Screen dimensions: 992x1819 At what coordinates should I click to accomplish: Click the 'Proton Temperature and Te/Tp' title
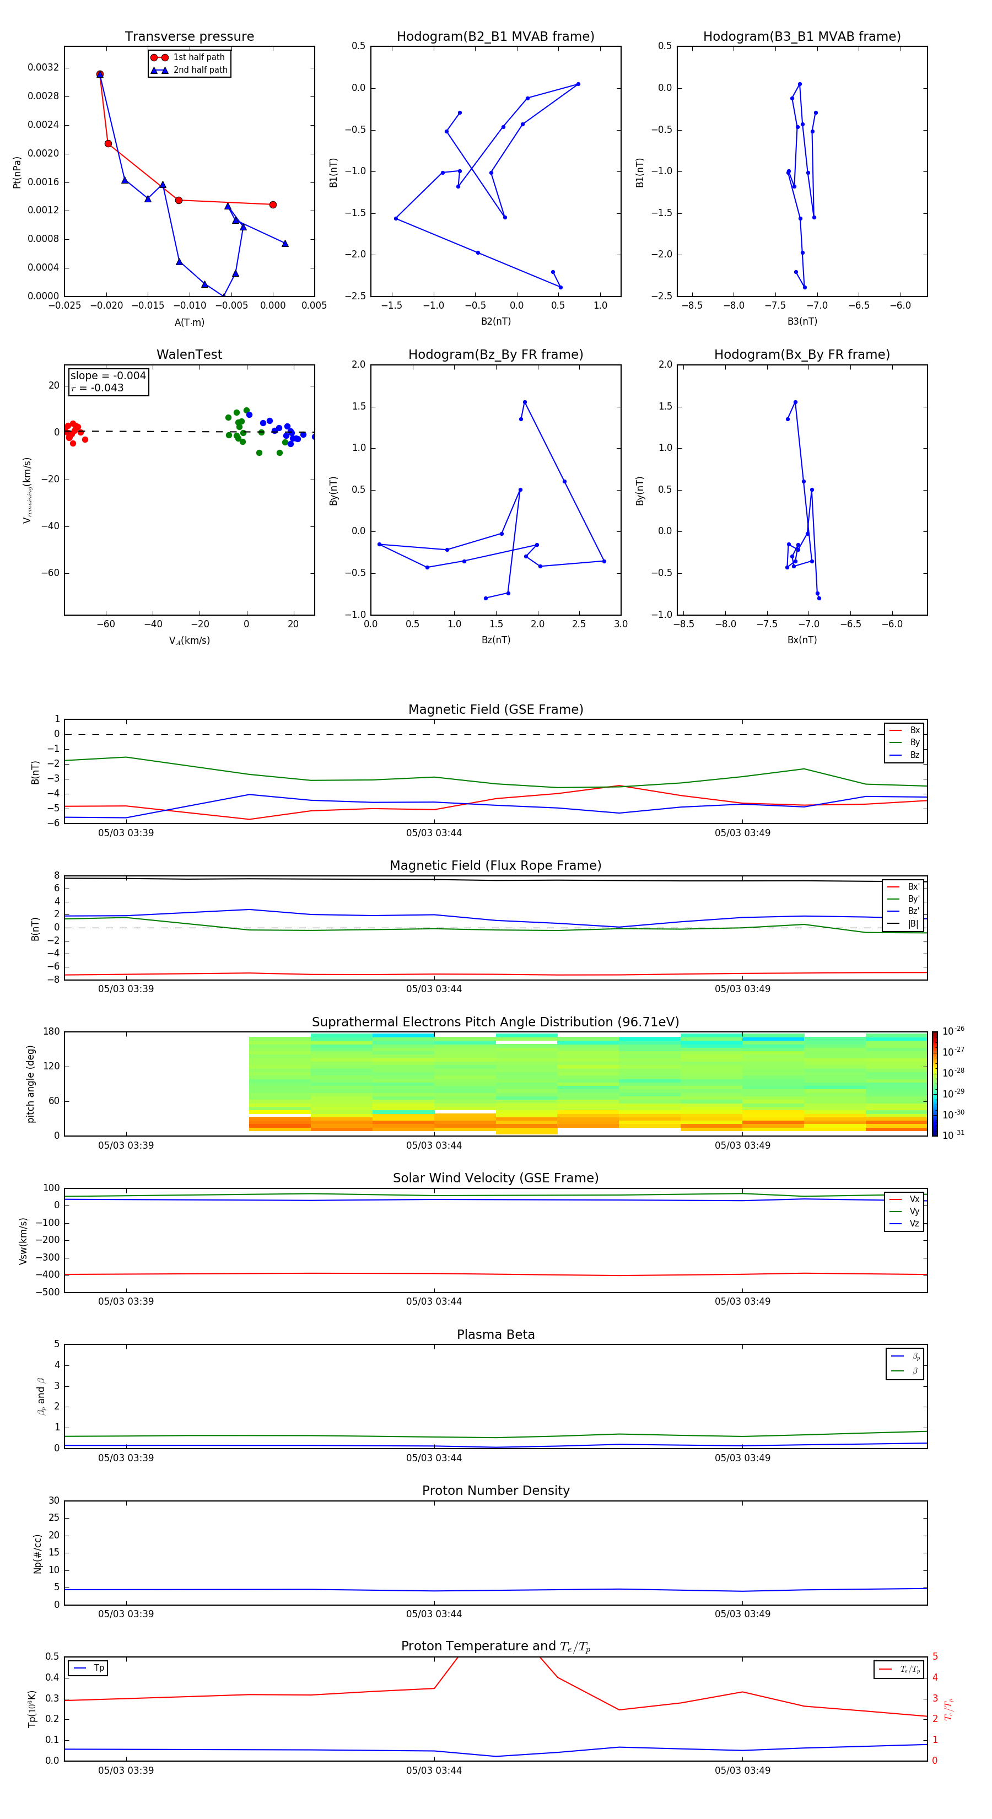pyautogui.click(x=495, y=1646)
